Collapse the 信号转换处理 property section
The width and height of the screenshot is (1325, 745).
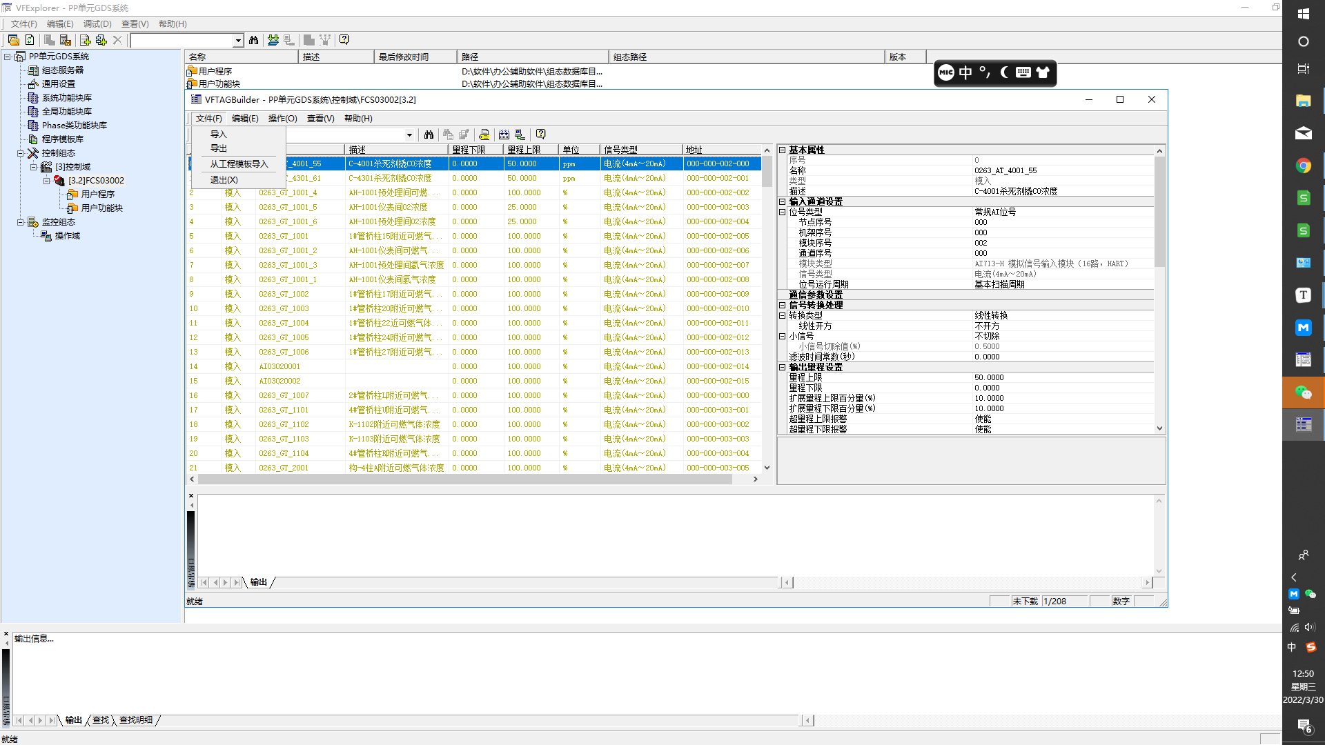[x=783, y=305]
